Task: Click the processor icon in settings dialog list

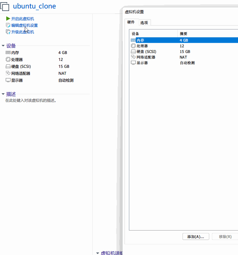Action: pos(133,46)
